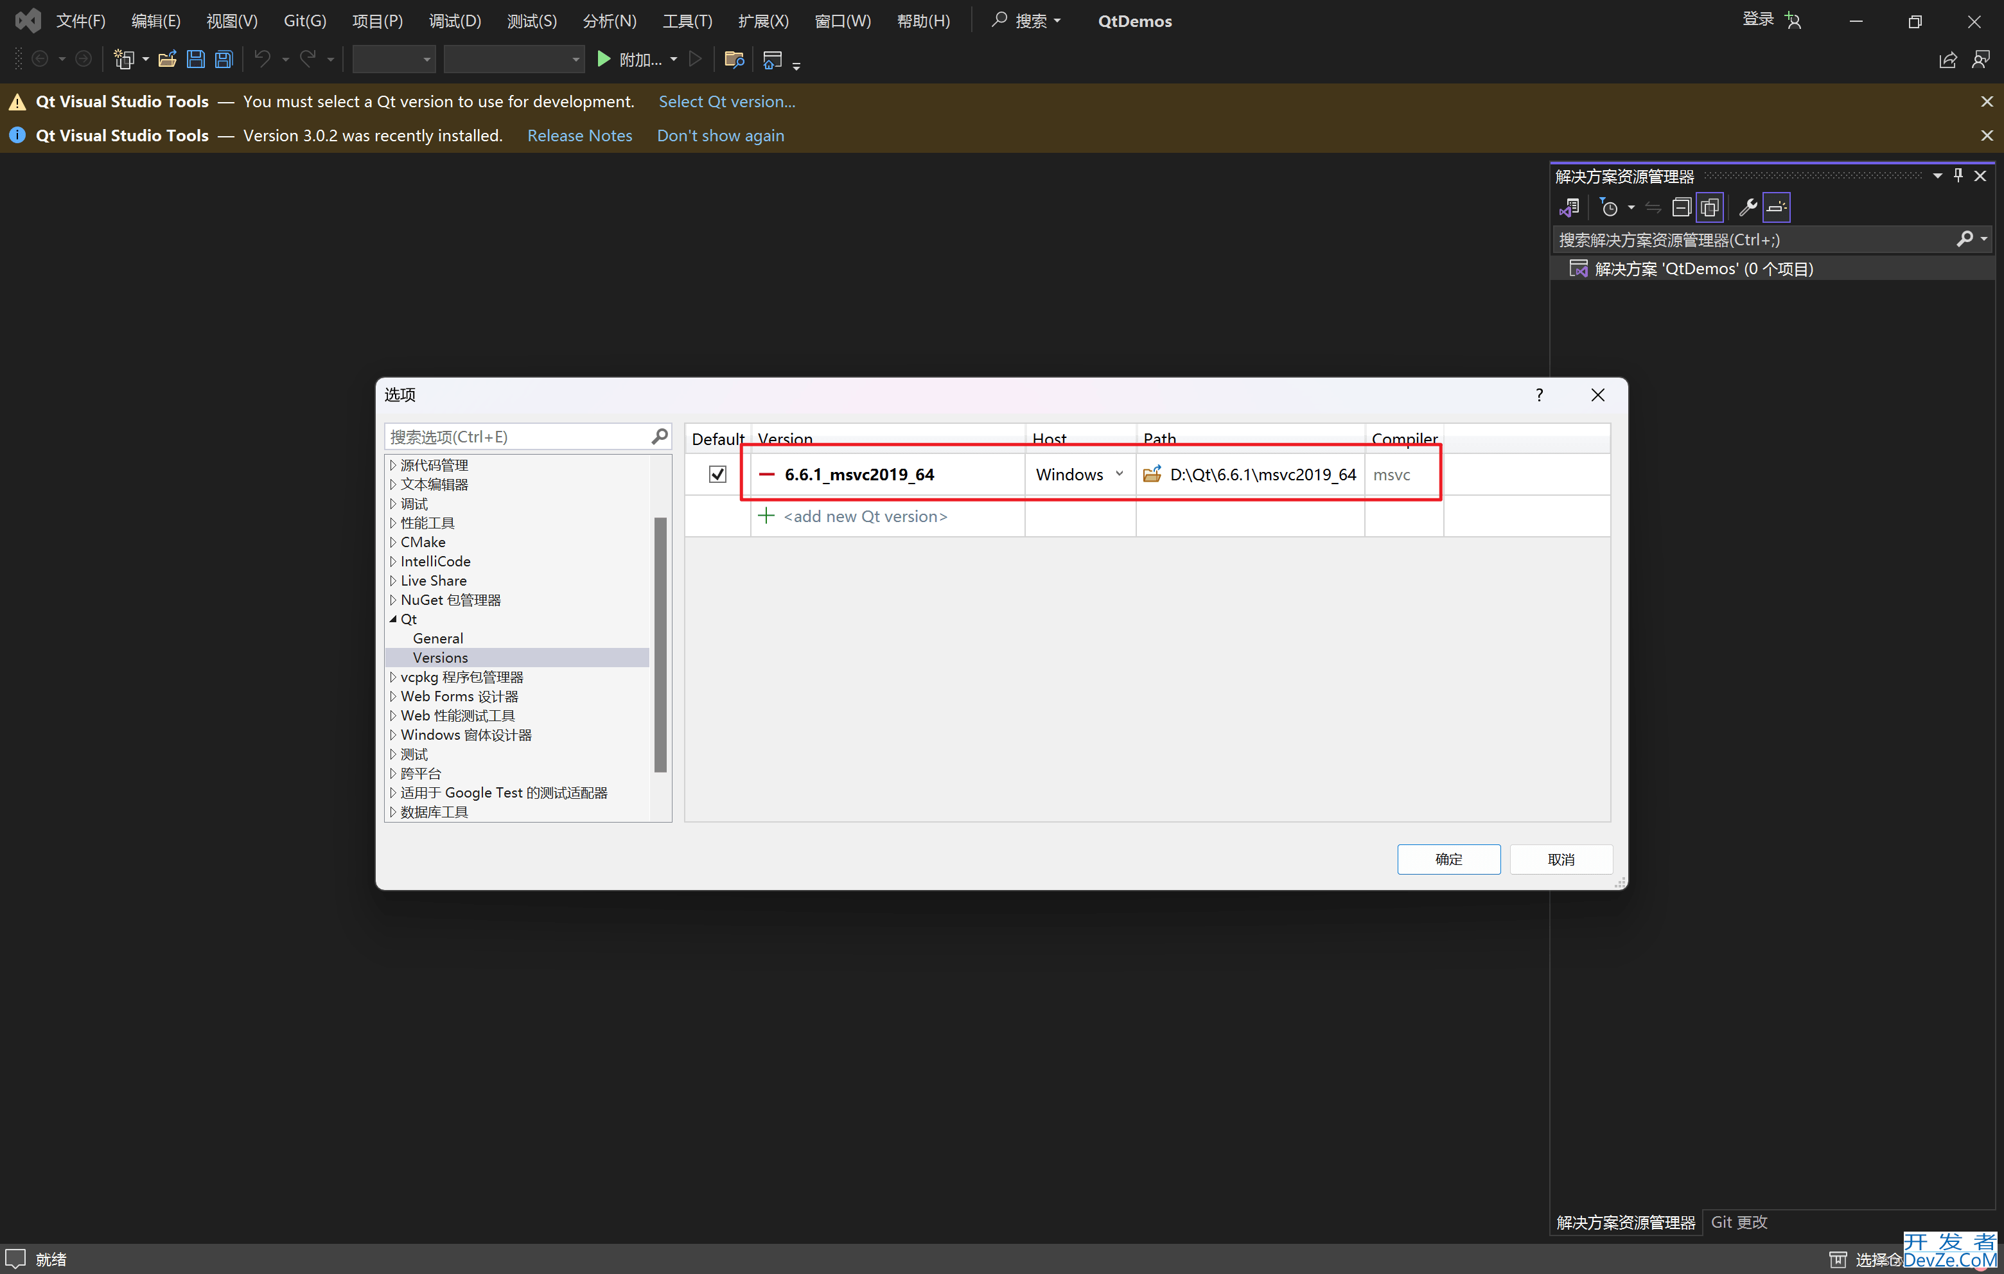The height and width of the screenshot is (1274, 2004).
Task: Click the browse folder icon in Path cell
Action: pos(1152,473)
